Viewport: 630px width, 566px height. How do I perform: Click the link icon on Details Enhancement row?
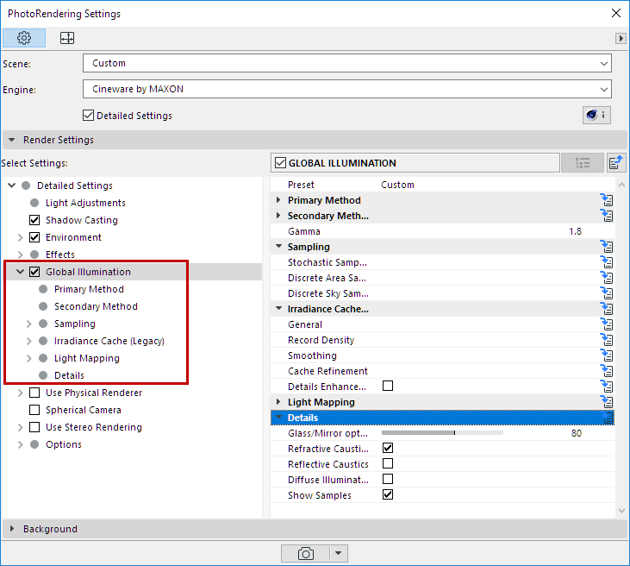(607, 387)
